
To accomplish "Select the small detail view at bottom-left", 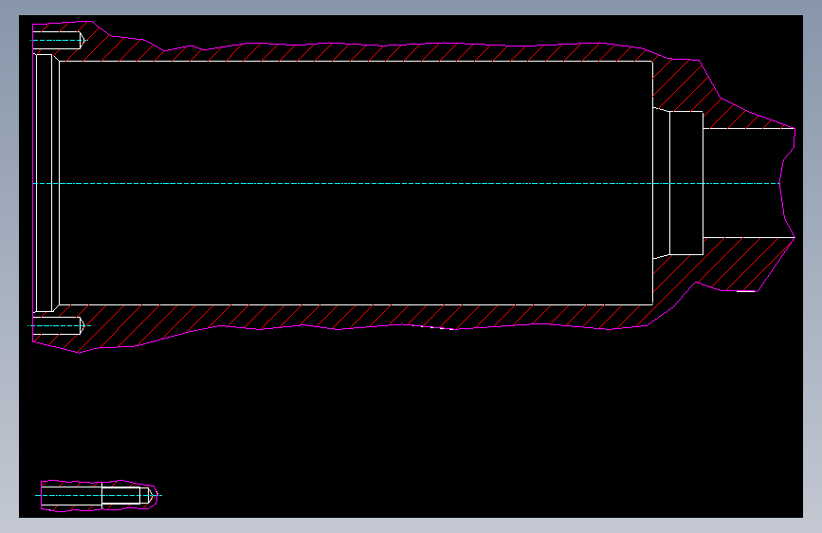I will coord(100,495).
